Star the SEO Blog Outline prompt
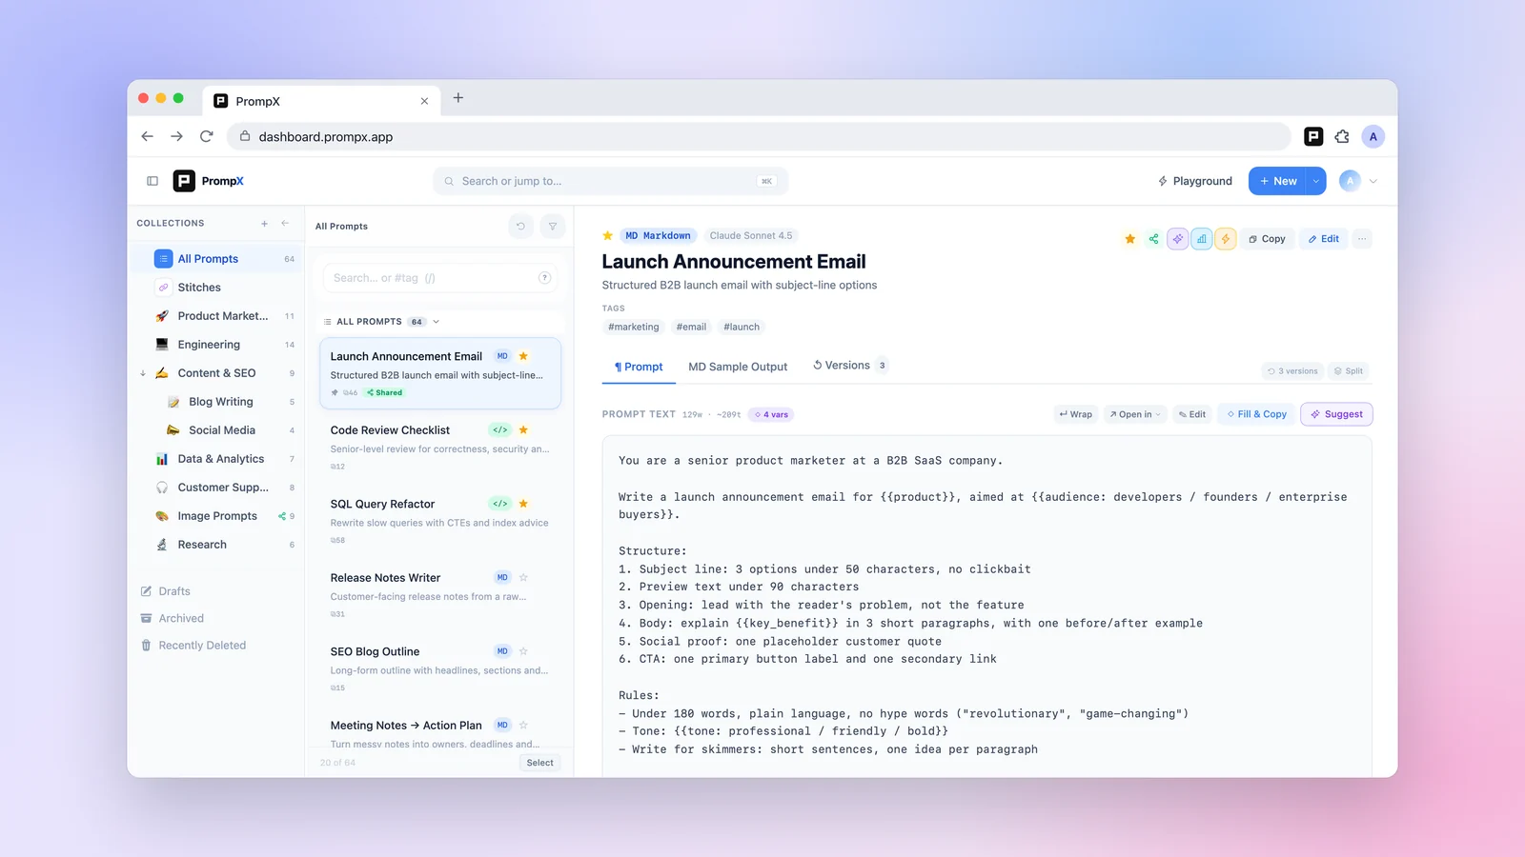 [x=523, y=651]
